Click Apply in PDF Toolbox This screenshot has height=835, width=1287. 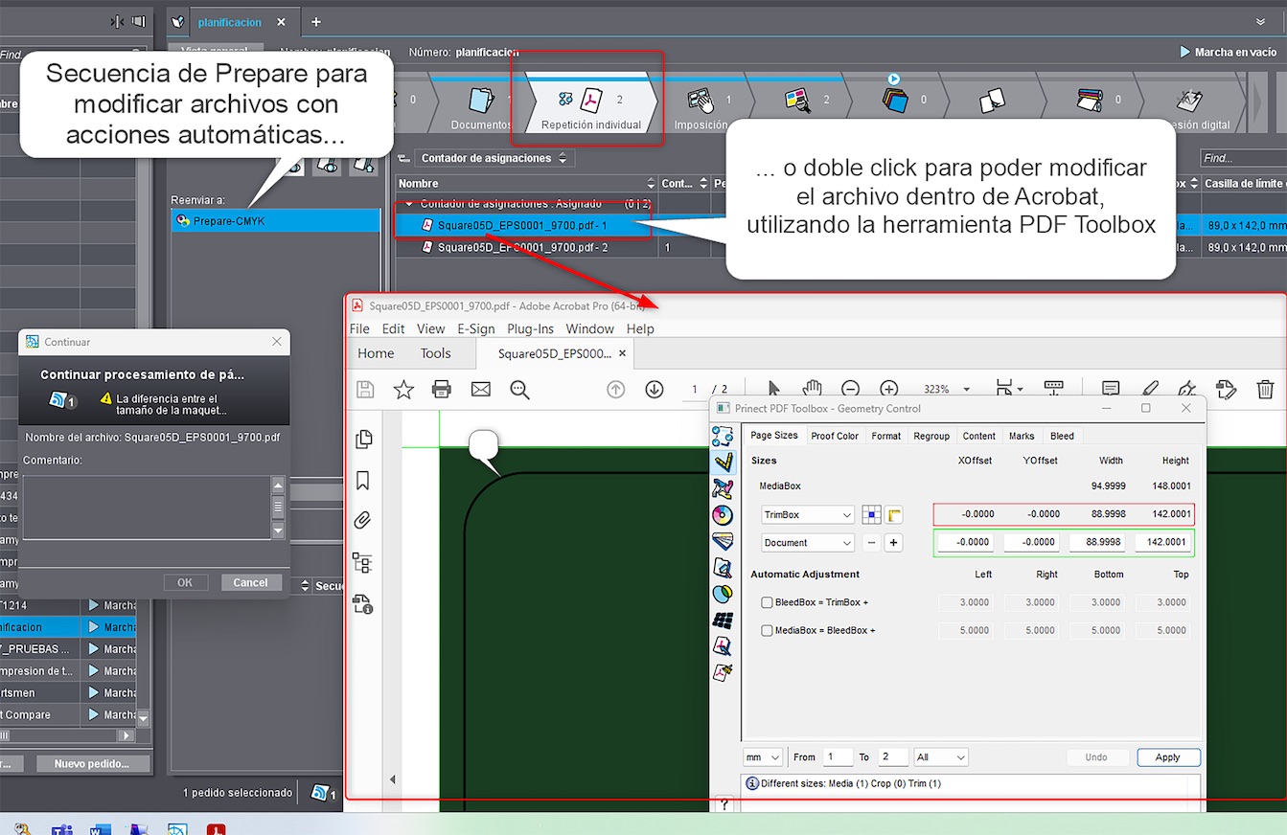click(1168, 757)
